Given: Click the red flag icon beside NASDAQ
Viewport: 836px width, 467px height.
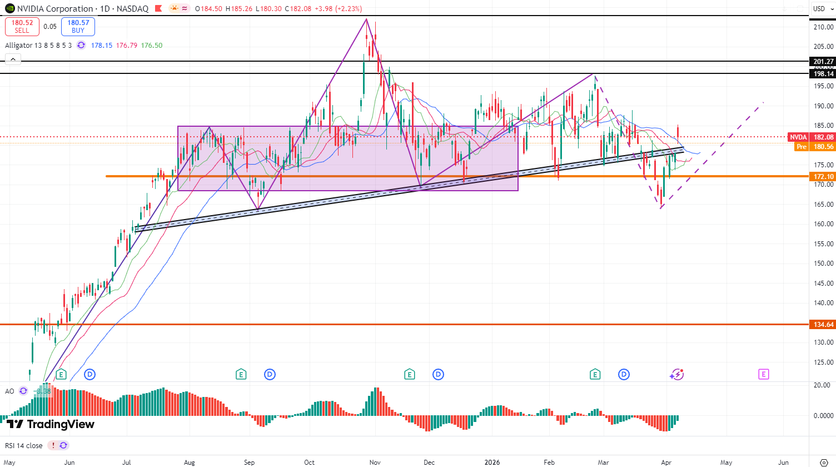Looking at the screenshot, I should (x=158, y=8).
